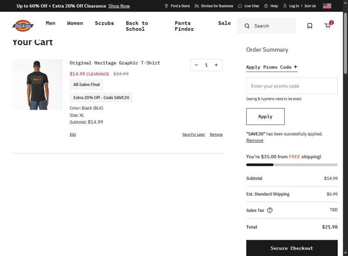This screenshot has width=348, height=256.
Task: Open the shopping cart icon
Action: coord(328,25)
